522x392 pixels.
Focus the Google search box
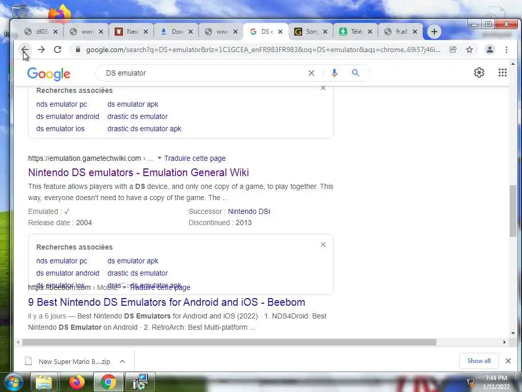pyautogui.click(x=203, y=73)
